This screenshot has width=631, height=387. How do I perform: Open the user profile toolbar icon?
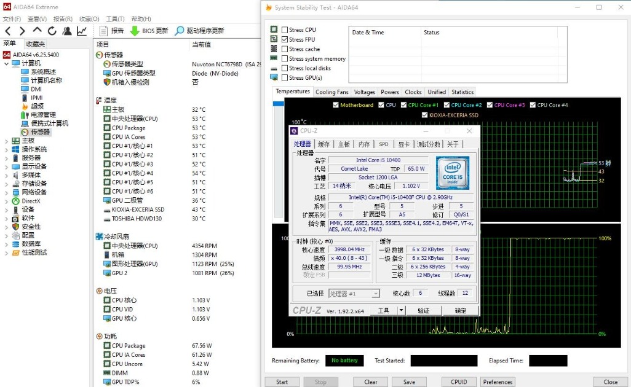coord(67,31)
